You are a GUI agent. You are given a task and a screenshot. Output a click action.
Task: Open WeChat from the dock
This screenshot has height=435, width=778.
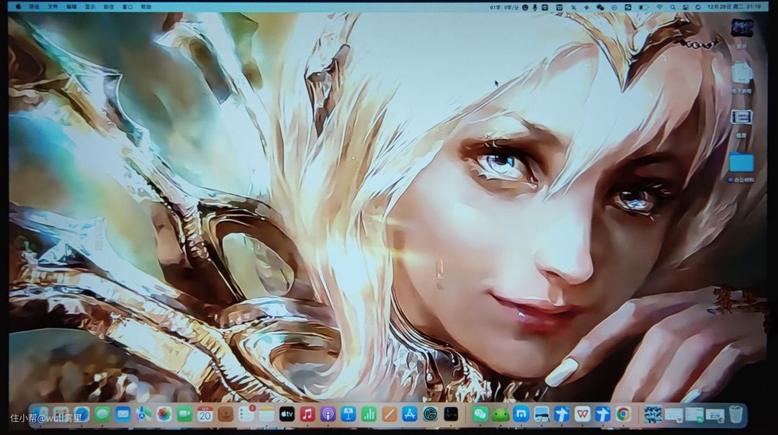(480, 414)
